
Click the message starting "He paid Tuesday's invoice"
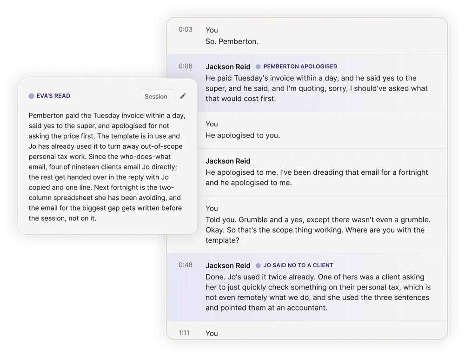point(316,88)
